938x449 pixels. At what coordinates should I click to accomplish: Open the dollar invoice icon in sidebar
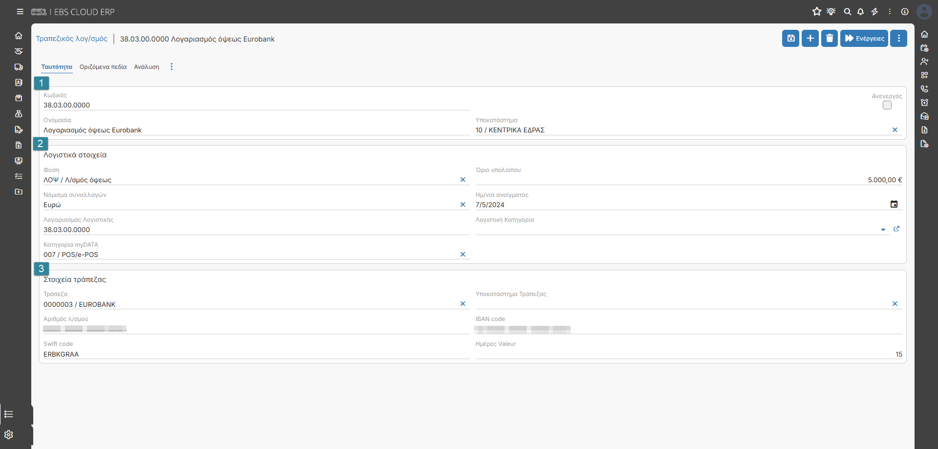(19, 145)
